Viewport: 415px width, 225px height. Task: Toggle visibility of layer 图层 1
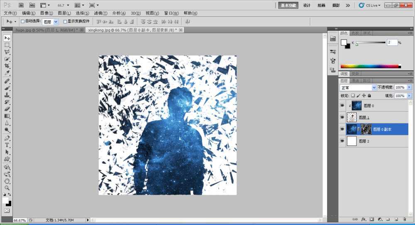(342, 118)
